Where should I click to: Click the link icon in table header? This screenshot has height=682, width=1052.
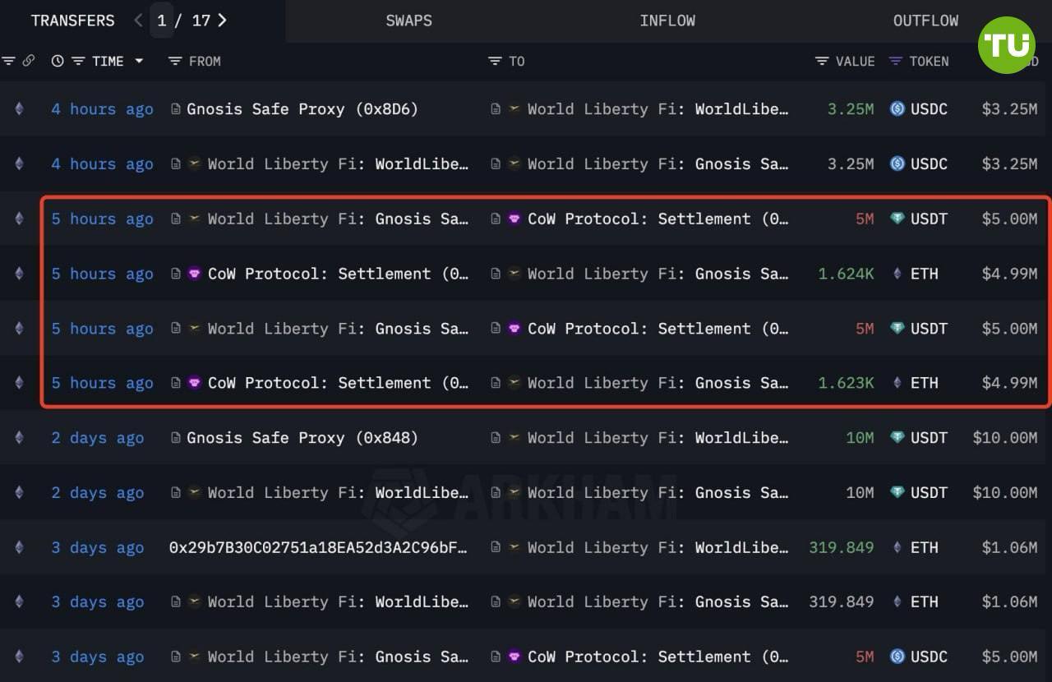[28, 61]
